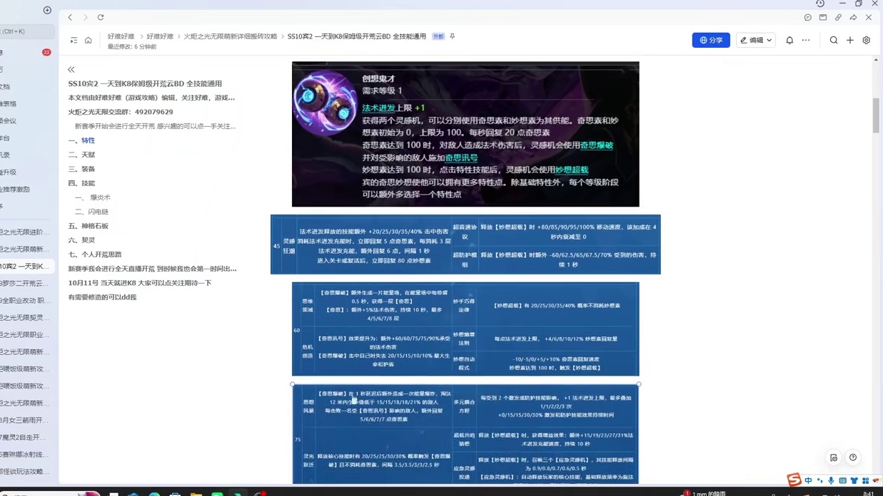Screen dimensions: 883x496
Task: Click the plus icon to create new content
Action: coord(849,41)
